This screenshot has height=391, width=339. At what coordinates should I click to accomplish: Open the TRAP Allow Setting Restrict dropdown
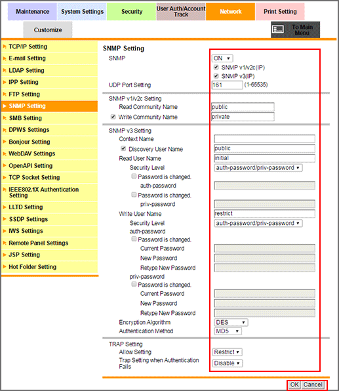227,352
